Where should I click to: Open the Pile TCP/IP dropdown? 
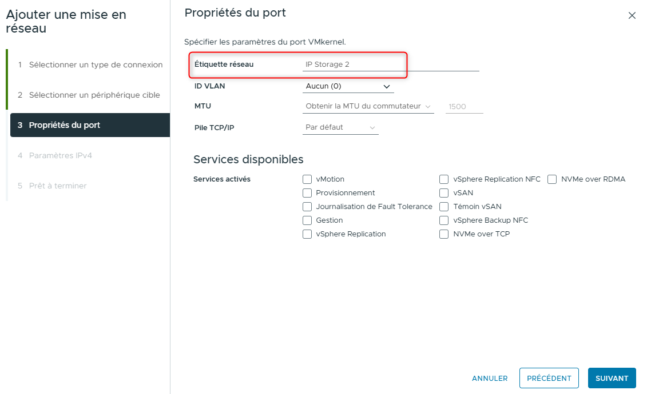click(340, 127)
